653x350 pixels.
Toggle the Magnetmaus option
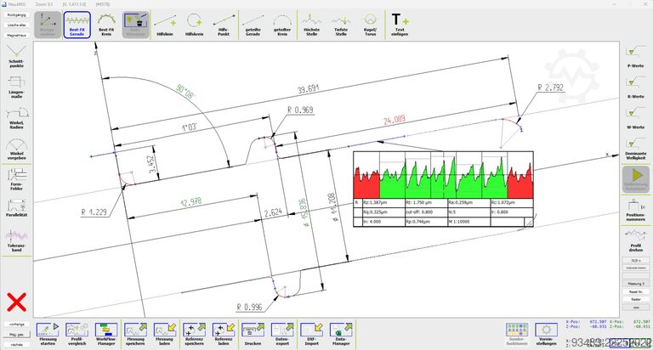(x=17, y=36)
